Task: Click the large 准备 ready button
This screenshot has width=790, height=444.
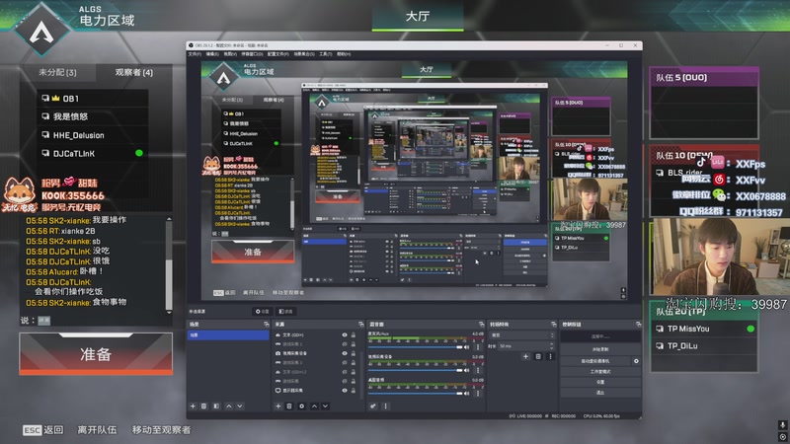Action: pyautogui.click(x=96, y=354)
